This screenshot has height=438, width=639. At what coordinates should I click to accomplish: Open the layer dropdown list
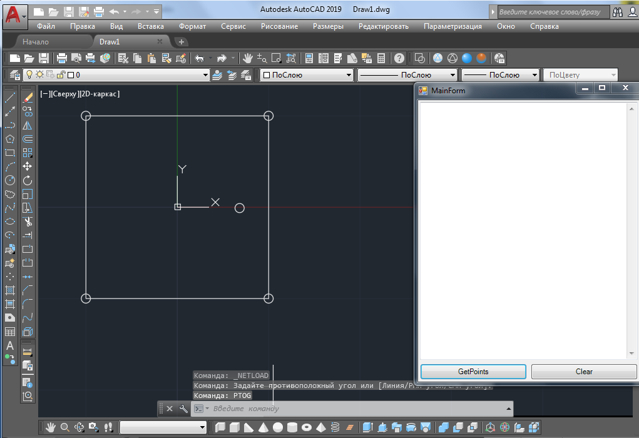[x=205, y=75]
